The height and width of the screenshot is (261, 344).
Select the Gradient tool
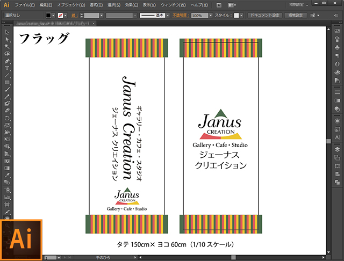click(7, 168)
